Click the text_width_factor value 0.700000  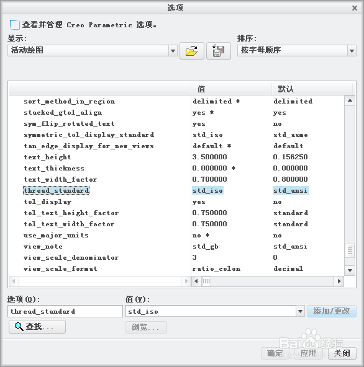pos(210,179)
